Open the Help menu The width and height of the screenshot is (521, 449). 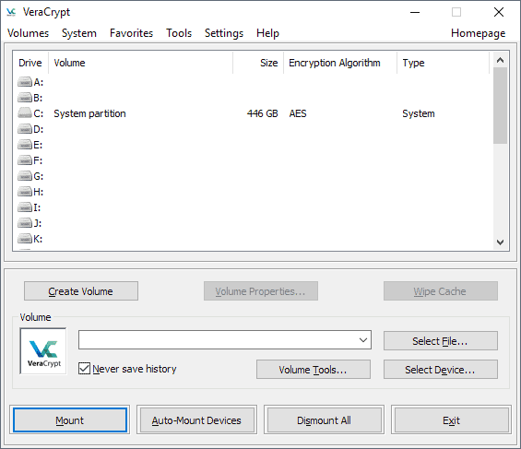(x=267, y=33)
